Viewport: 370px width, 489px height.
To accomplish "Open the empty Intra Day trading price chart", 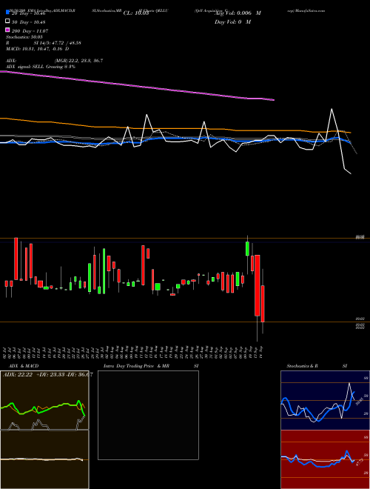I will (148, 415).
